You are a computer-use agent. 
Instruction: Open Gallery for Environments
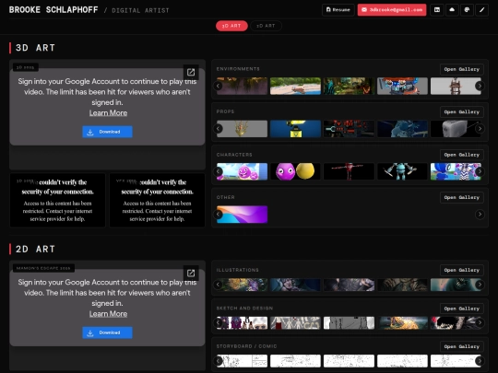462,69
